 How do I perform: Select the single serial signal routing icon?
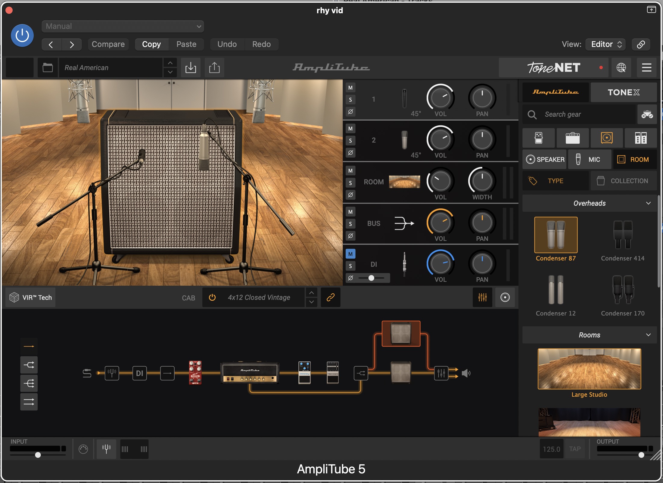tap(29, 346)
